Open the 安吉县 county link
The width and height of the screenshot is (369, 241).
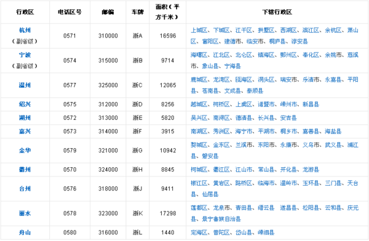tap(288, 117)
